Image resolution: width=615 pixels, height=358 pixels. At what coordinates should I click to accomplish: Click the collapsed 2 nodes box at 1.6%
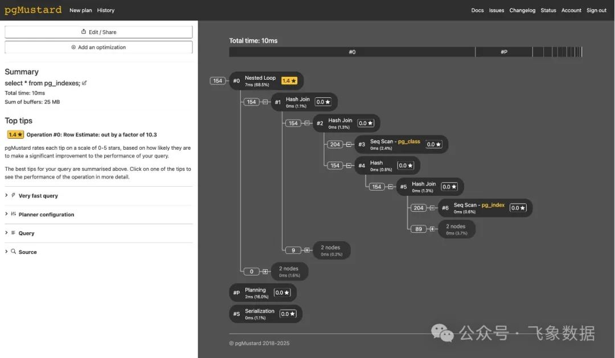click(x=289, y=271)
